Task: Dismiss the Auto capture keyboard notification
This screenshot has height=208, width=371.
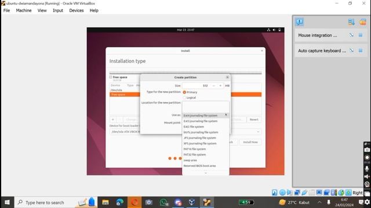Action: click(361, 50)
